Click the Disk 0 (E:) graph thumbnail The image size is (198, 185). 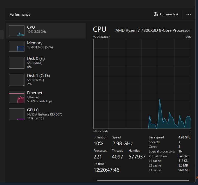16,63
